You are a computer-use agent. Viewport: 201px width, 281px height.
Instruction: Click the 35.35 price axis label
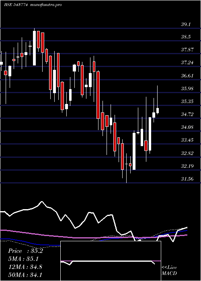tap(187, 102)
